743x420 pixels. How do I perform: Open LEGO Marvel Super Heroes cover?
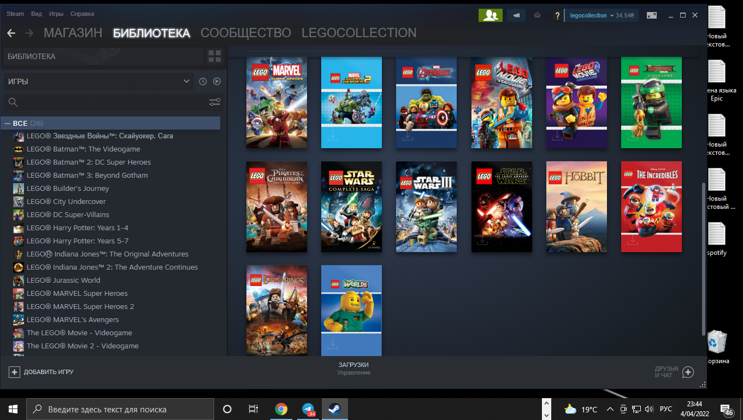click(276, 103)
